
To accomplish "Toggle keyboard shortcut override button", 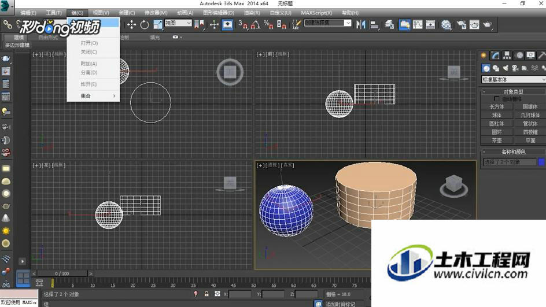I will (x=227, y=24).
